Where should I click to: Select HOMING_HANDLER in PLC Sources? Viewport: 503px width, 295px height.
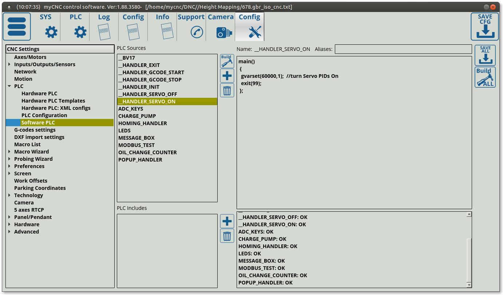coord(142,123)
